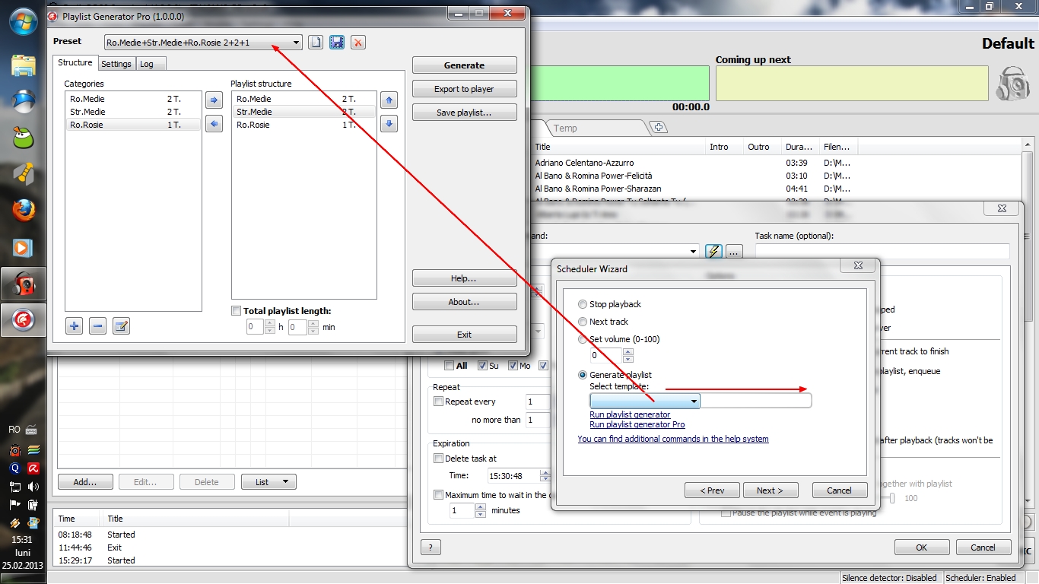Increase Total playlist length minutes spinner
This screenshot has height=584, width=1039.
pyautogui.click(x=312, y=323)
